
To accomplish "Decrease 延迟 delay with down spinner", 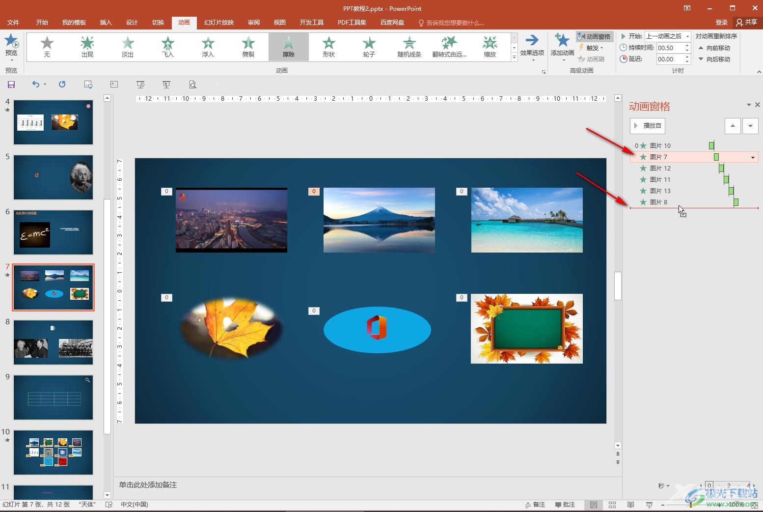I will 687,61.
